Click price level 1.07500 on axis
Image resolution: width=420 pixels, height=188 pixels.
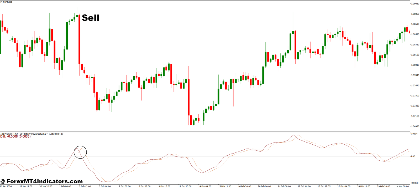coord(415,96)
